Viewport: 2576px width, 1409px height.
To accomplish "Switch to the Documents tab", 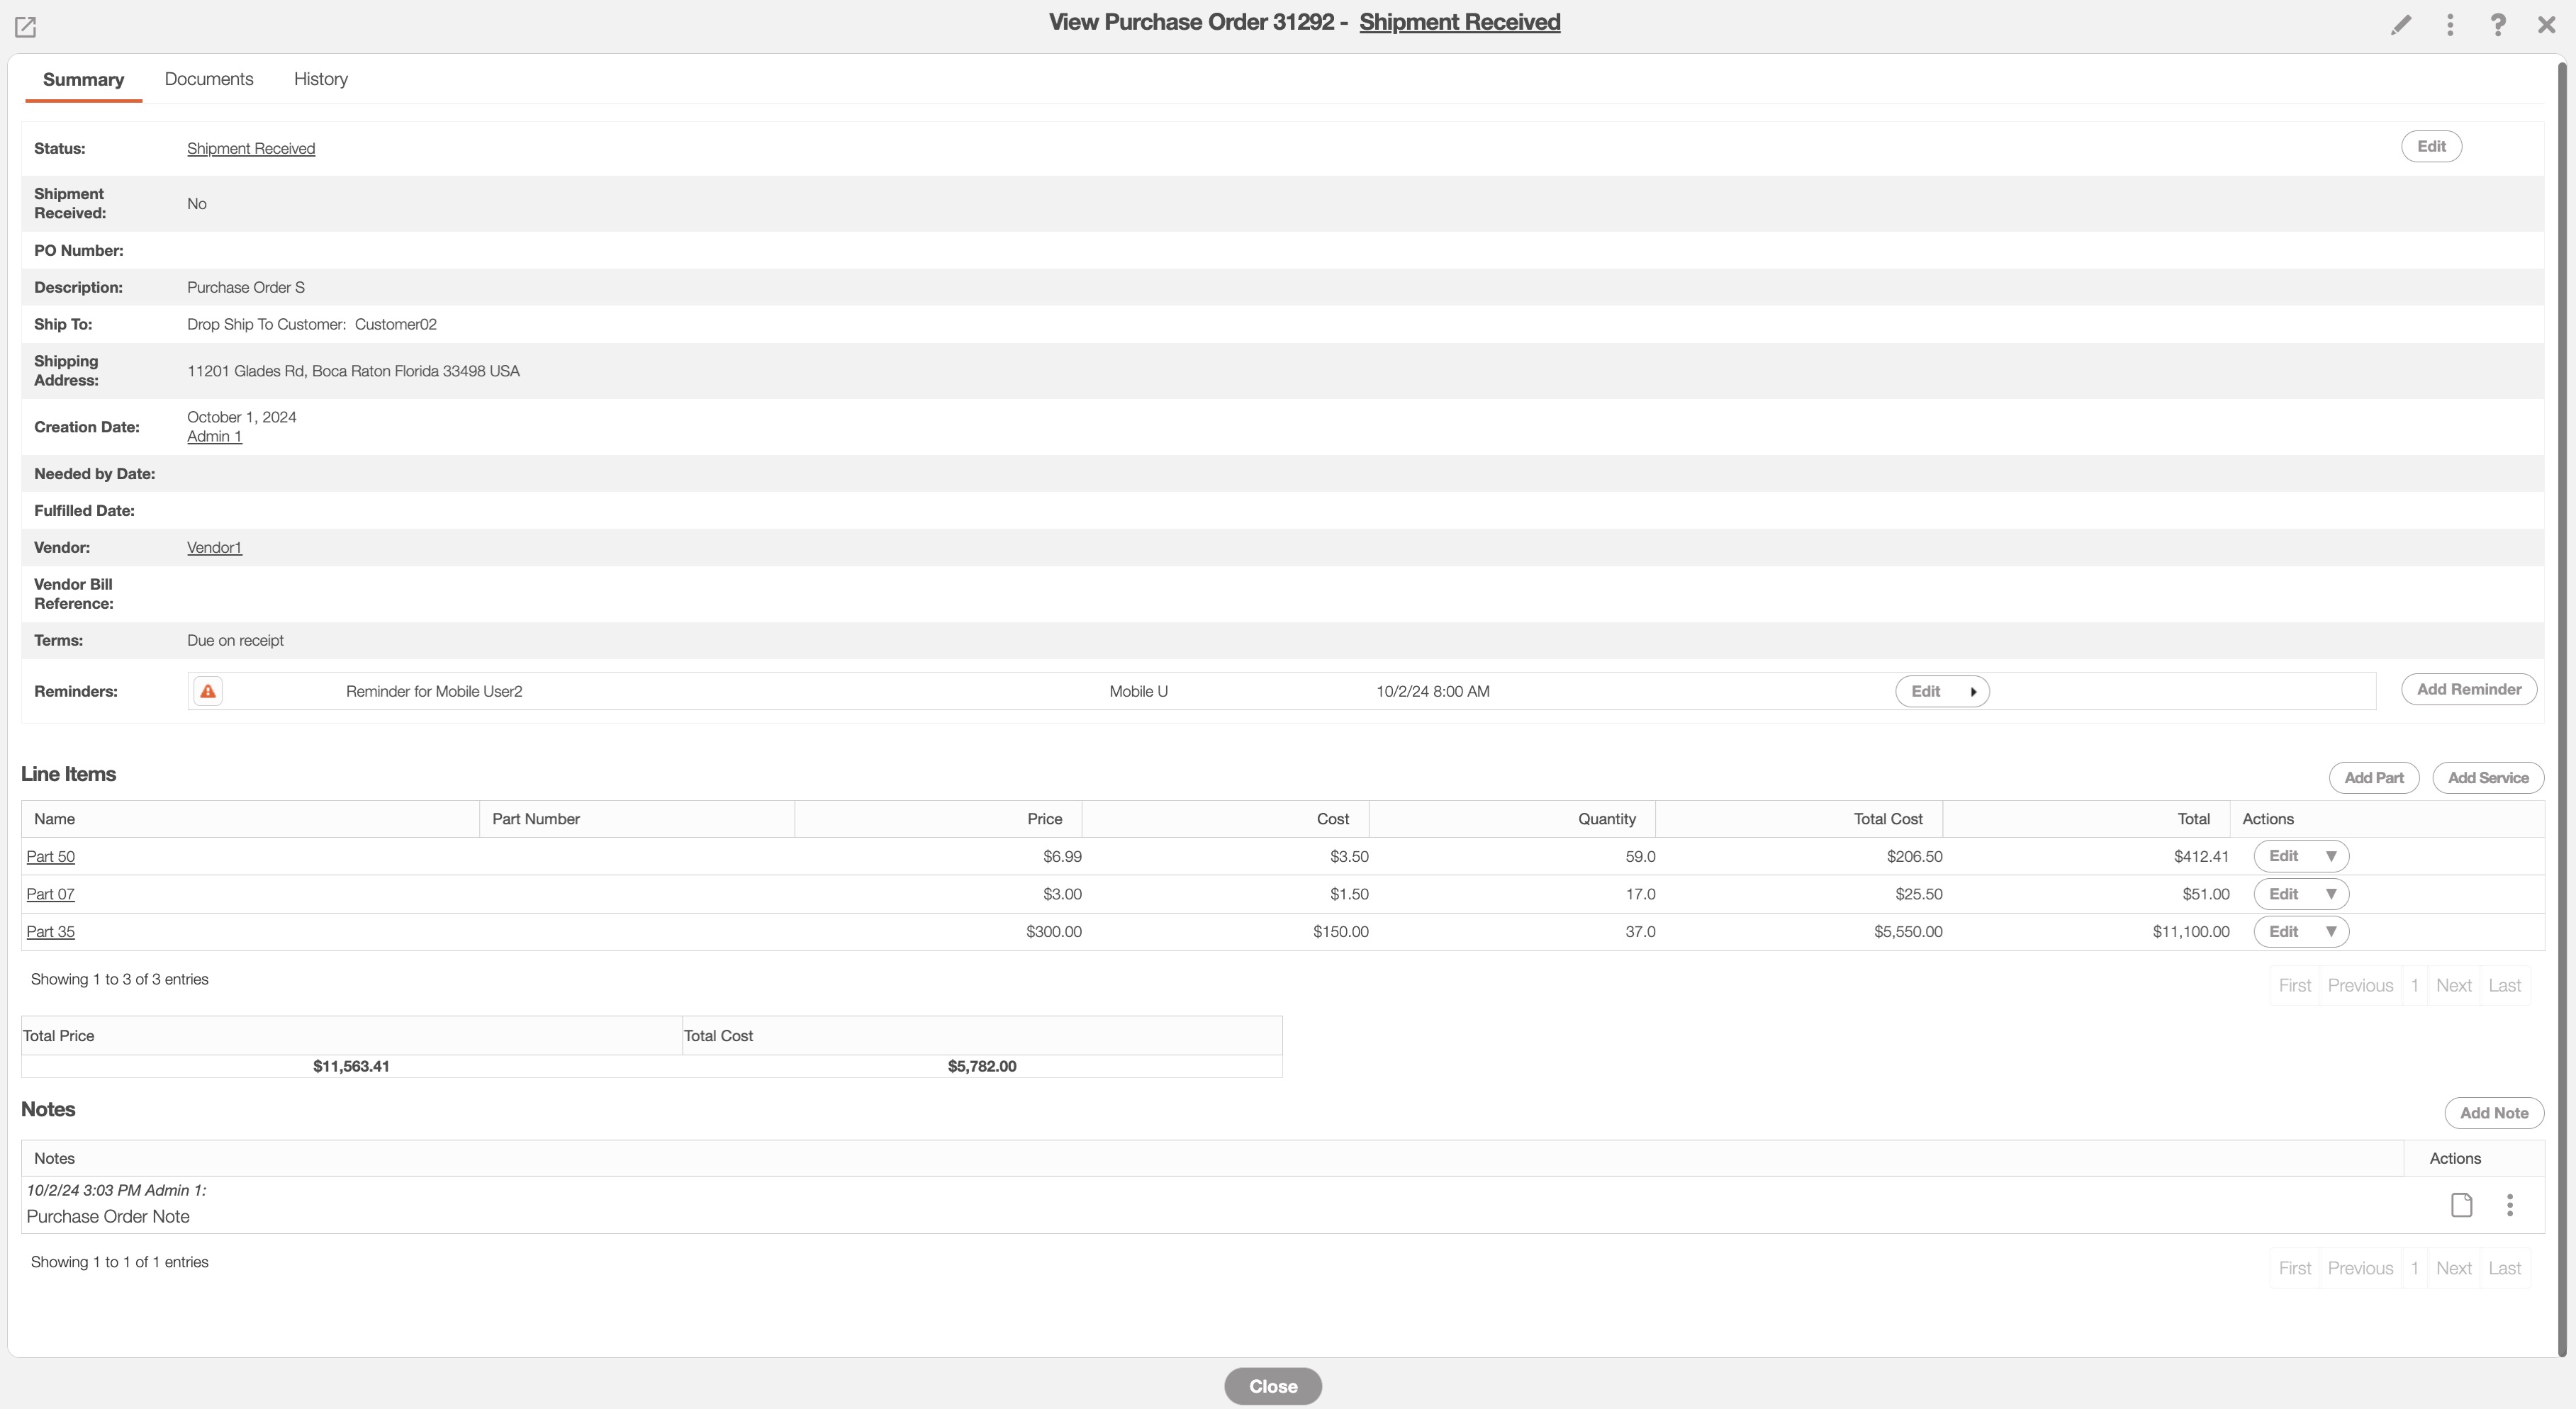I will 209,79.
